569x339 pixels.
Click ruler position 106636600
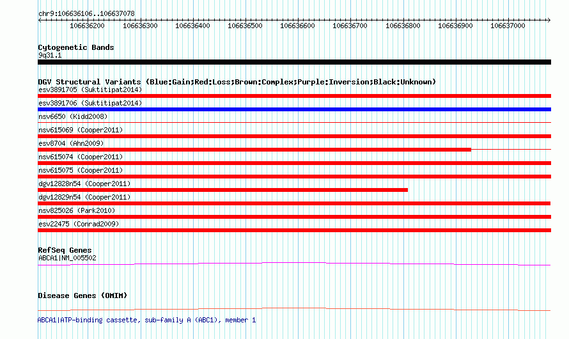click(x=297, y=26)
